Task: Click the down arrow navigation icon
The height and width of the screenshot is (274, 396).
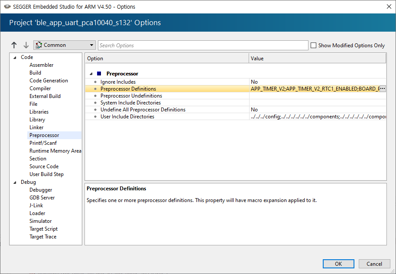Action: [x=26, y=45]
